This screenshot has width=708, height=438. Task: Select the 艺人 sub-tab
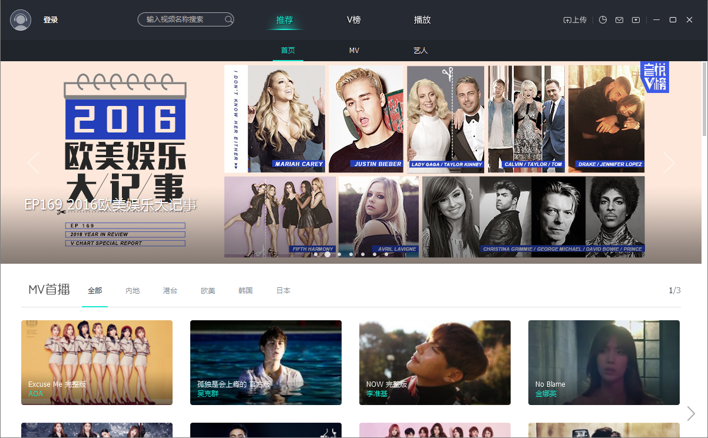421,51
